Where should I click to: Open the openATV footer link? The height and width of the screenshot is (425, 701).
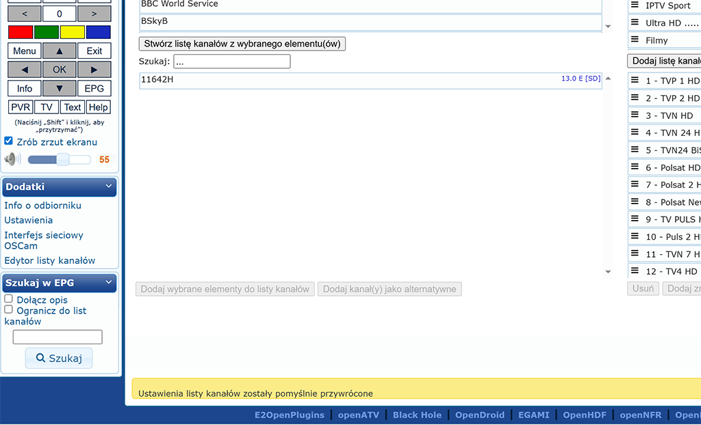[x=359, y=415]
